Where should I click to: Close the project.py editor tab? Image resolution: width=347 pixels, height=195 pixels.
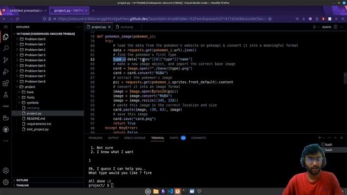[x=110, y=27]
